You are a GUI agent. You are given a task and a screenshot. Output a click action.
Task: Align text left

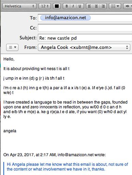click(90, 6)
